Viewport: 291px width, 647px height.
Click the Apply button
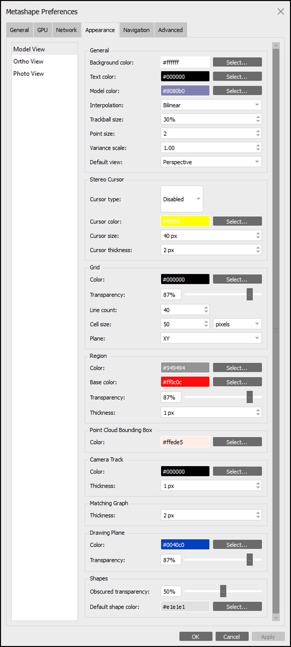click(268, 636)
